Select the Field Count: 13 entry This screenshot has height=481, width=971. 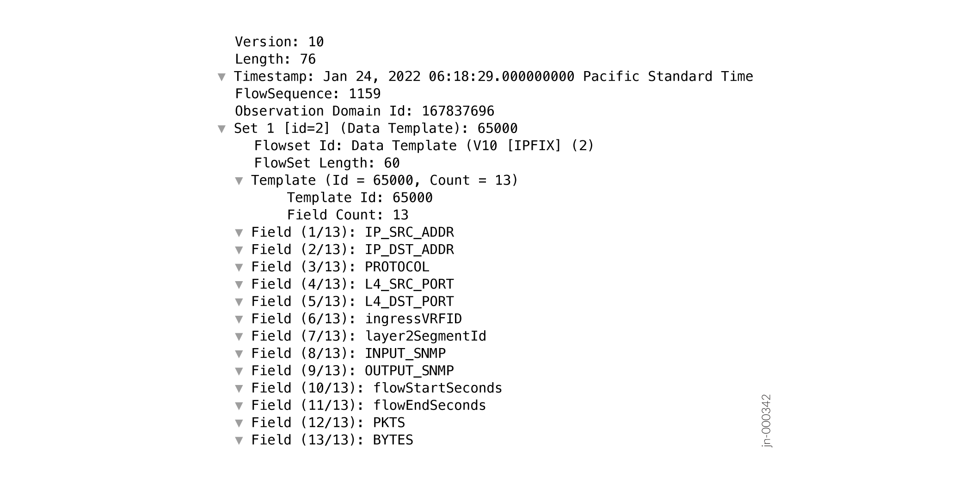[x=347, y=215]
